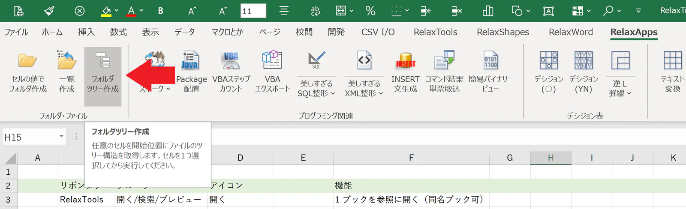Screen dimensions: 686x209
Task: Select column F header
Action: (411, 158)
